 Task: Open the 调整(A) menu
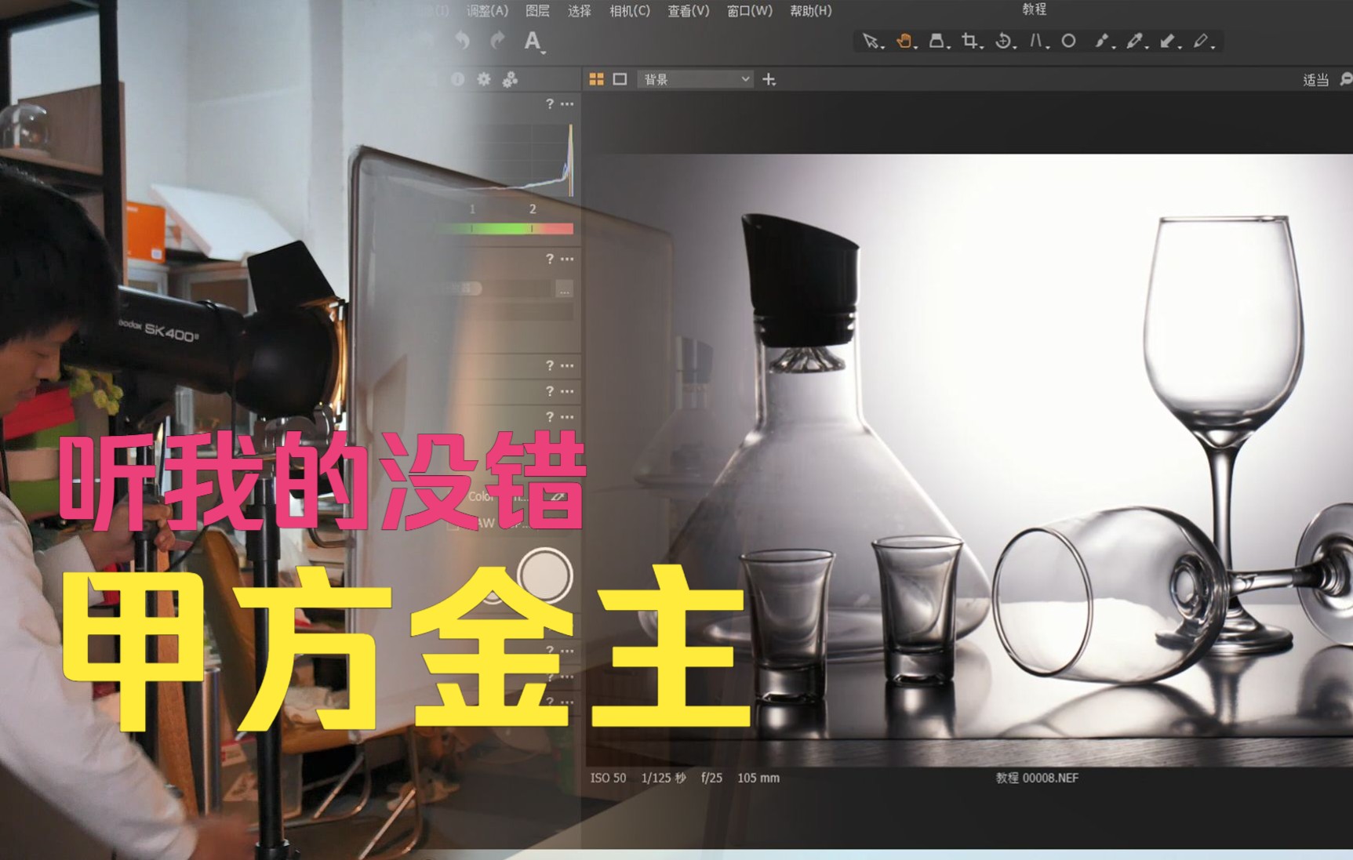(487, 11)
